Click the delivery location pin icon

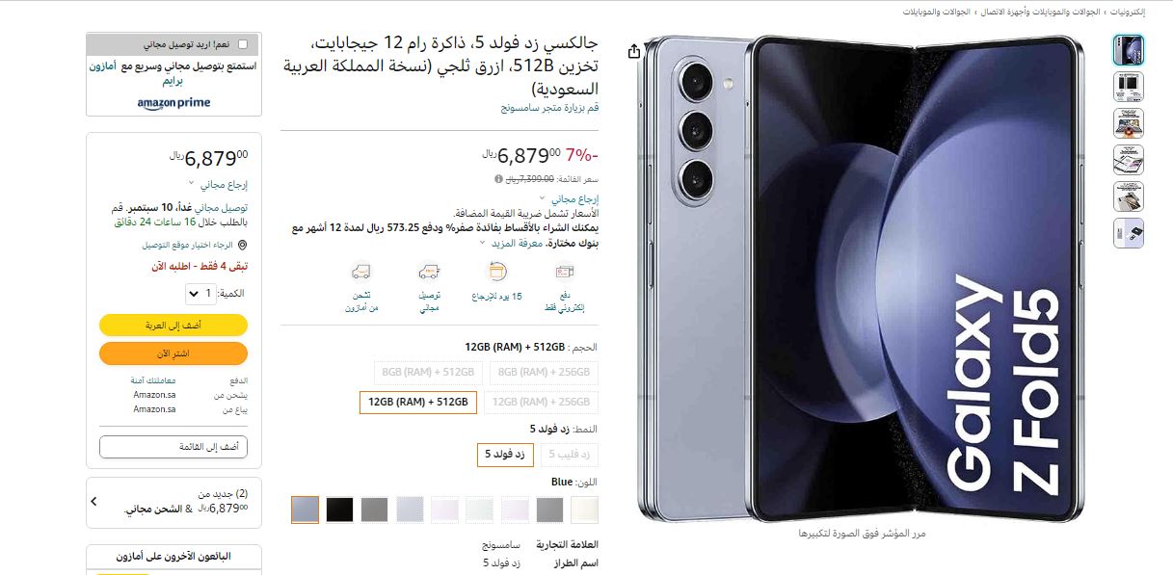pos(241,246)
